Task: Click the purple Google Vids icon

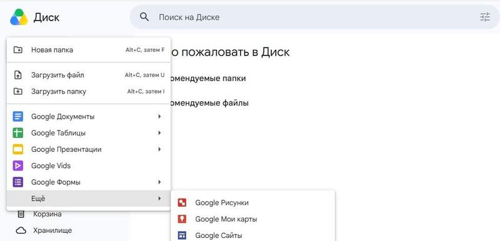Action: click(18, 165)
